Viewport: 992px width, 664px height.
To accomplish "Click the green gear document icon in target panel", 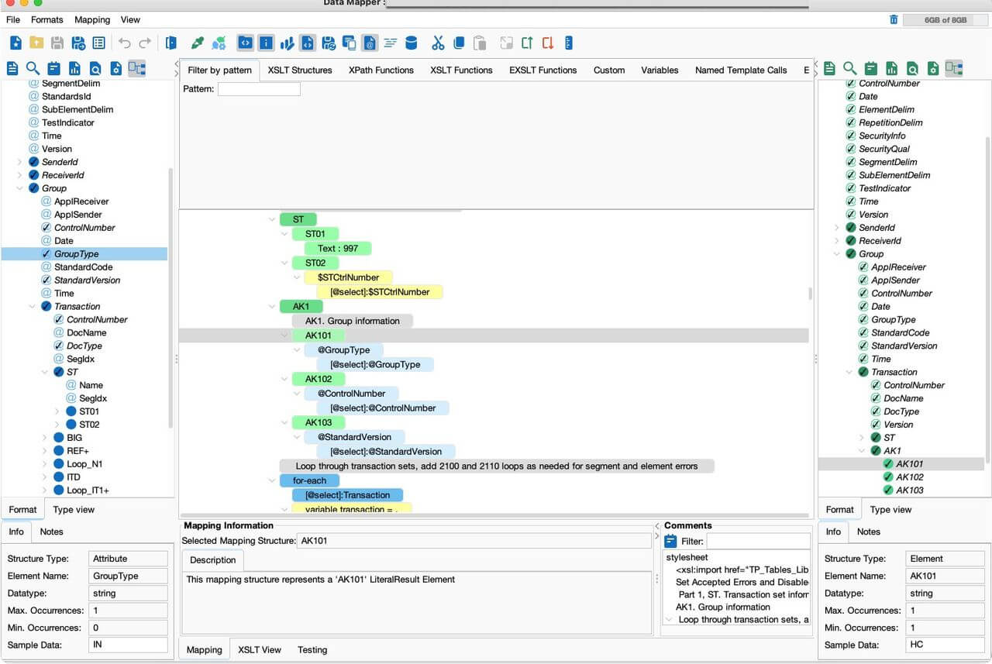I will coord(933,68).
